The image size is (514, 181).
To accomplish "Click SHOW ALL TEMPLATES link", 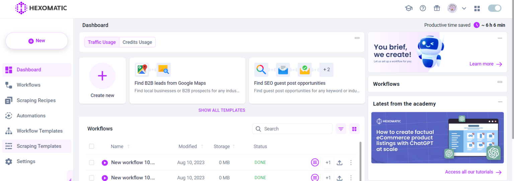I will pyautogui.click(x=222, y=110).
